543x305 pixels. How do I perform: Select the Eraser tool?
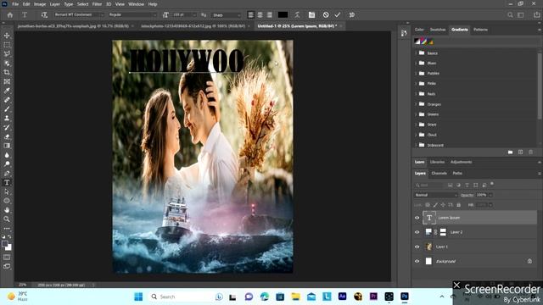[x=7, y=136]
